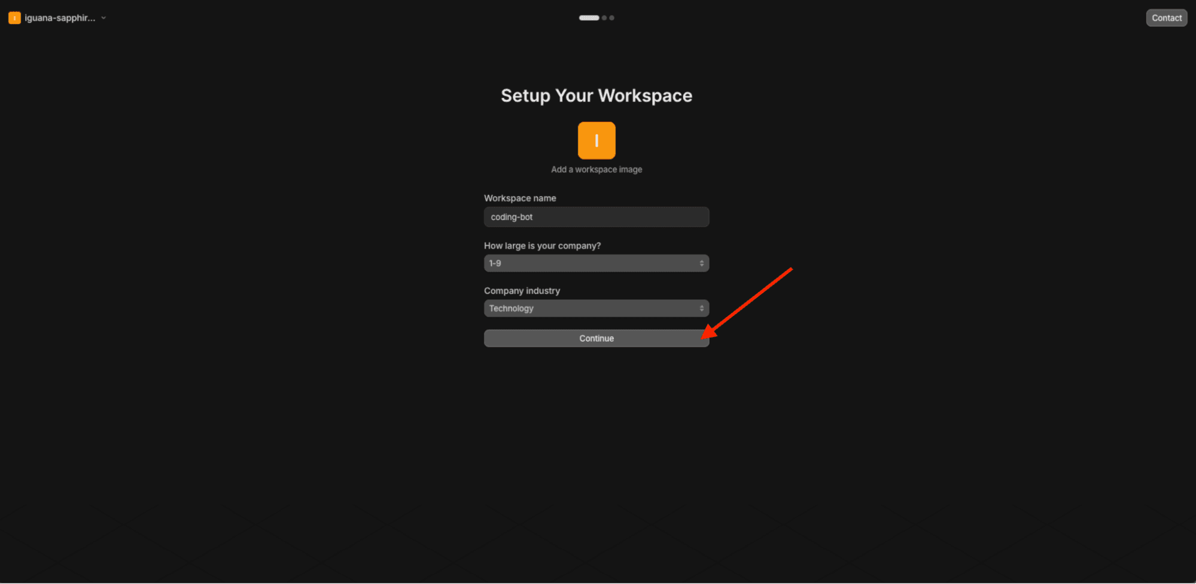Open the Add a workspace image link
The image size is (1196, 584).
pyautogui.click(x=596, y=169)
